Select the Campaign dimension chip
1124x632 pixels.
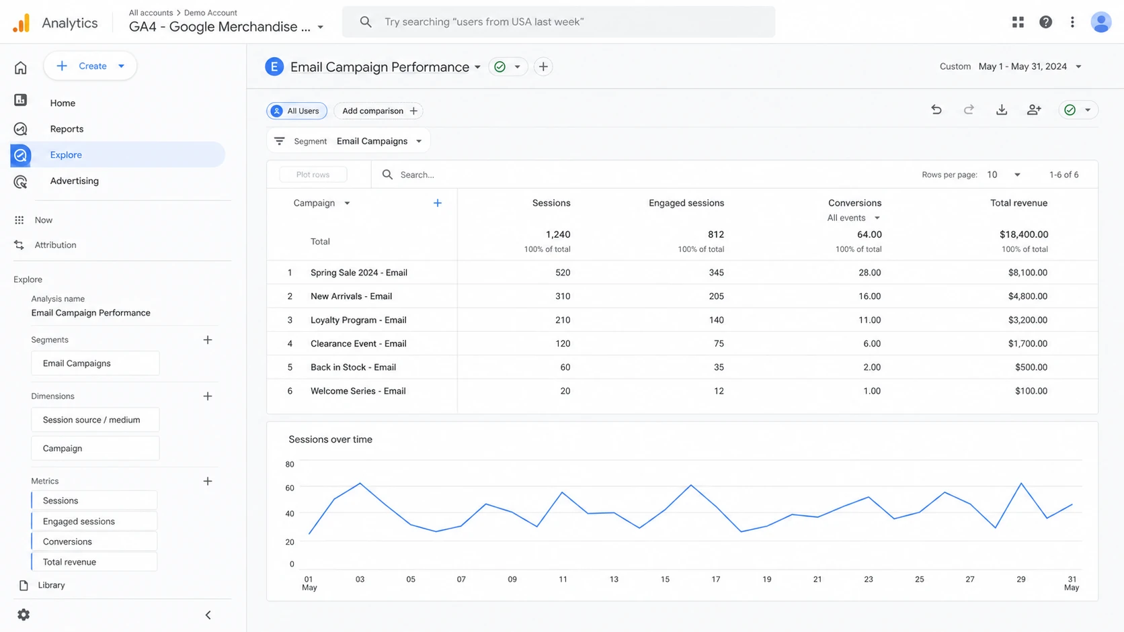95,448
